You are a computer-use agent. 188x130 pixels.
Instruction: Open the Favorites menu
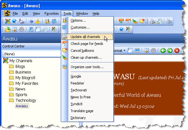(52, 14)
